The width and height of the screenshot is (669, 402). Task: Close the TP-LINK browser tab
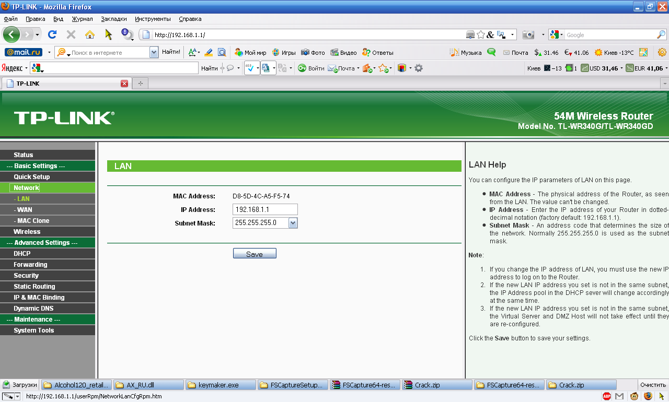(124, 84)
